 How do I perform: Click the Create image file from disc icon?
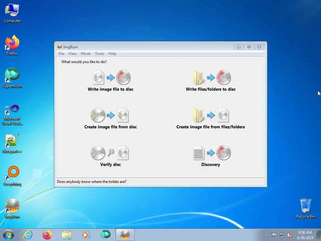[x=110, y=115]
